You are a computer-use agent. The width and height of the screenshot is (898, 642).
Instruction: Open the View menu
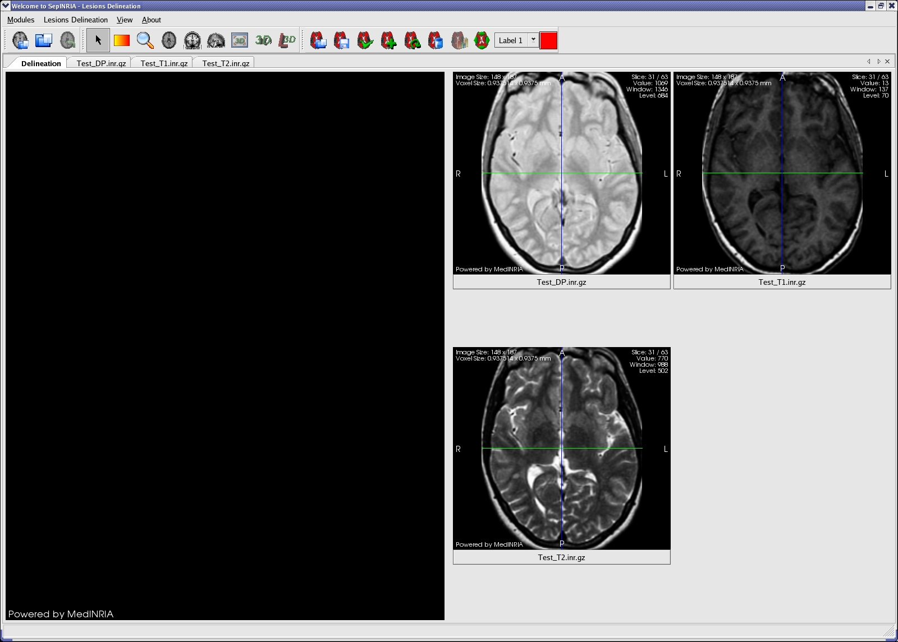coord(125,20)
